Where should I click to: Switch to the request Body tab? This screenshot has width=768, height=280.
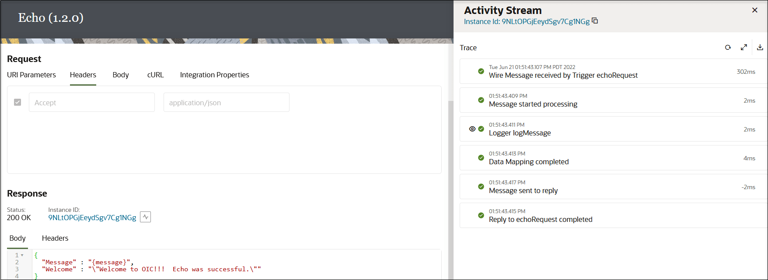121,75
